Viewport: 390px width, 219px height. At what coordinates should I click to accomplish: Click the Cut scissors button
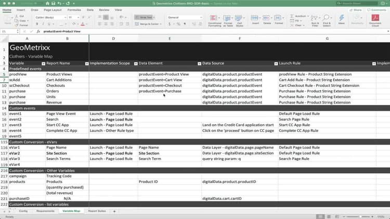(x=19, y=16)
